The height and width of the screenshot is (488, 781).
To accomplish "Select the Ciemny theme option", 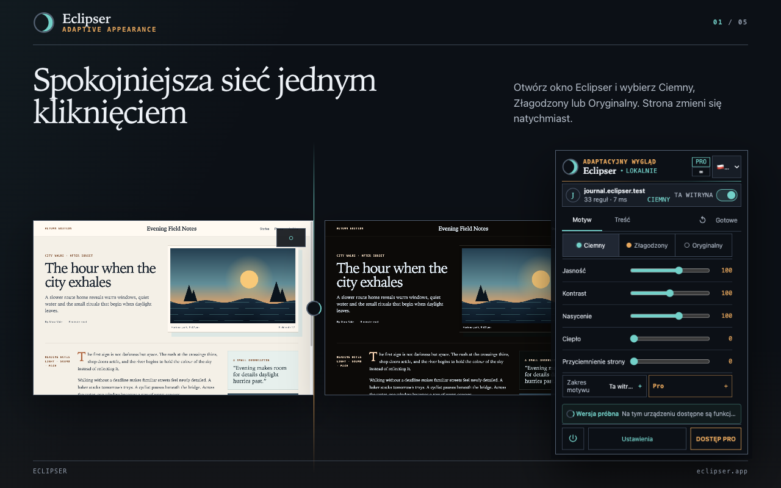I will (x=591, y=245).
